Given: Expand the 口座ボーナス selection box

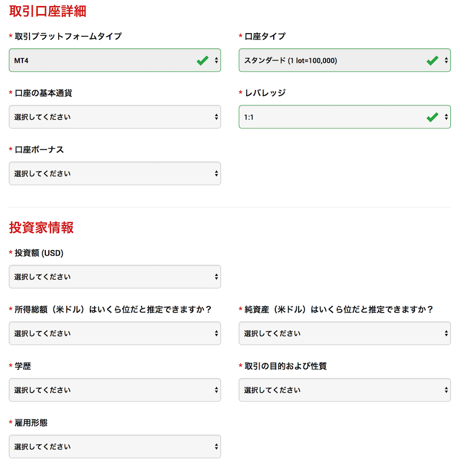Looking at the screenshot, I should (114, 173).
